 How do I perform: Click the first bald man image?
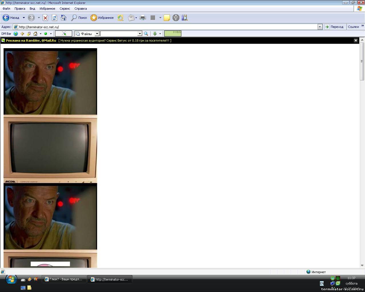(x=50, y=82)
